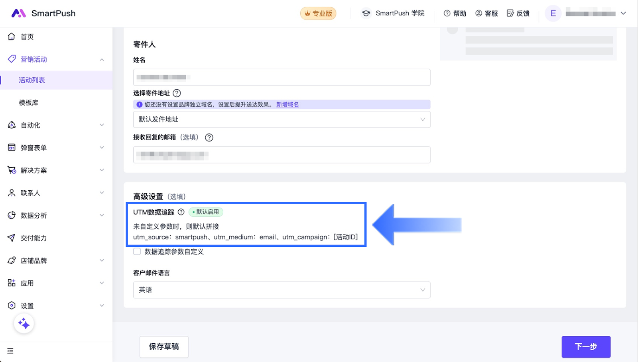Open the 客户邮件语言 dropdown showing 英语

click(282, 290)
